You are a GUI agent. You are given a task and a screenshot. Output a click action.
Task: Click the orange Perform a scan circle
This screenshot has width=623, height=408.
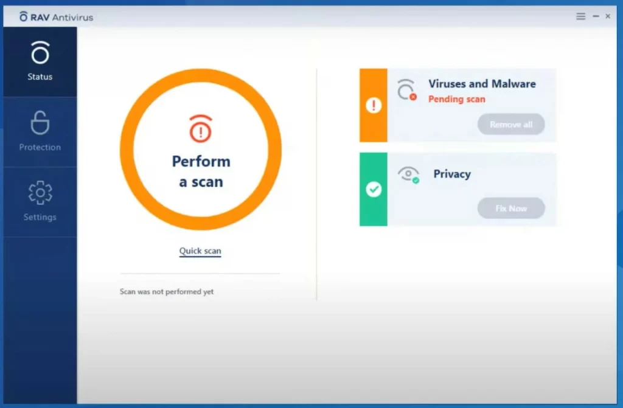click(201, 150)
